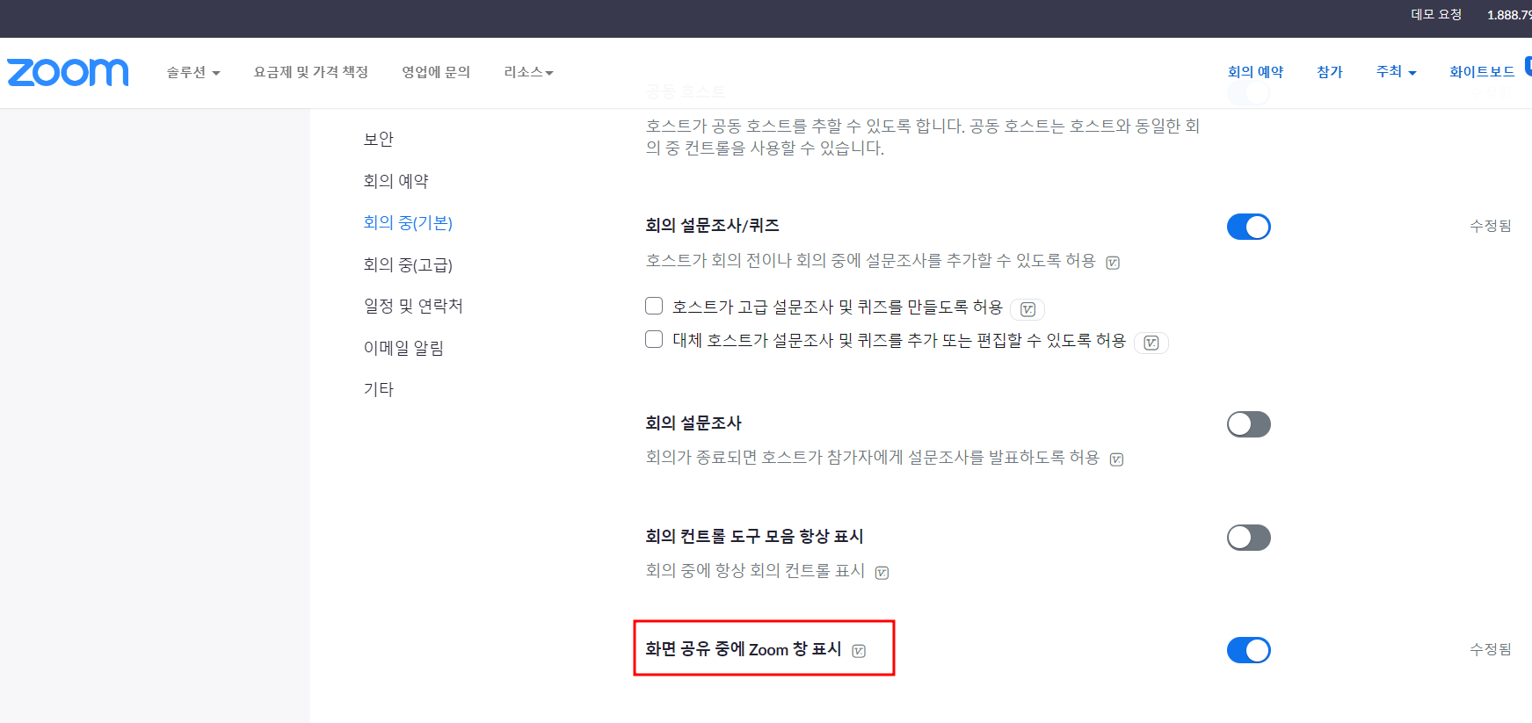Click the 참가 link
Image resolution: width=1532 pixels, height=723 pixels.
[x=1330, y=72]
